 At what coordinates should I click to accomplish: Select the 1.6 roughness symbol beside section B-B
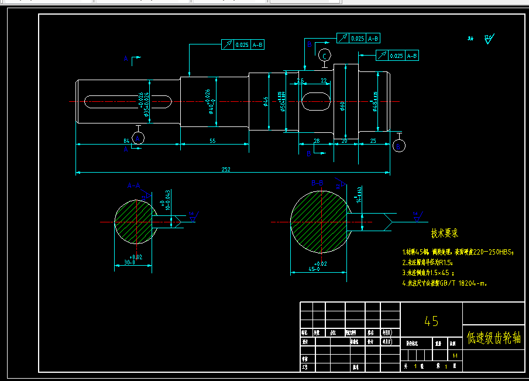pos(418,217)
